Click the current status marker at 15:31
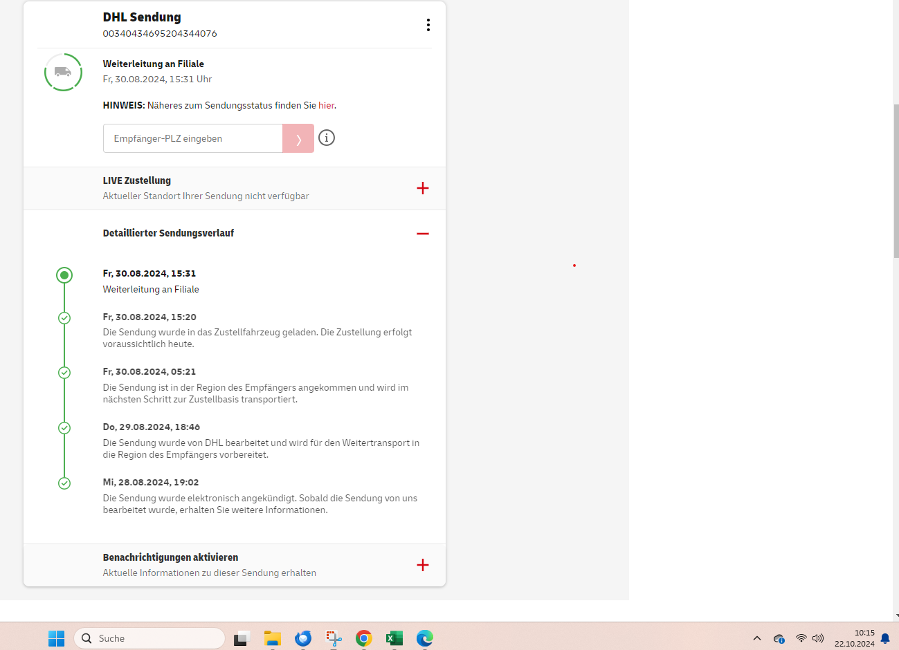Screen dimensions: 899x650 pos(64,275)
